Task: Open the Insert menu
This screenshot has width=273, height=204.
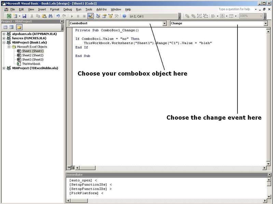Action: click(x=42, y=10)
